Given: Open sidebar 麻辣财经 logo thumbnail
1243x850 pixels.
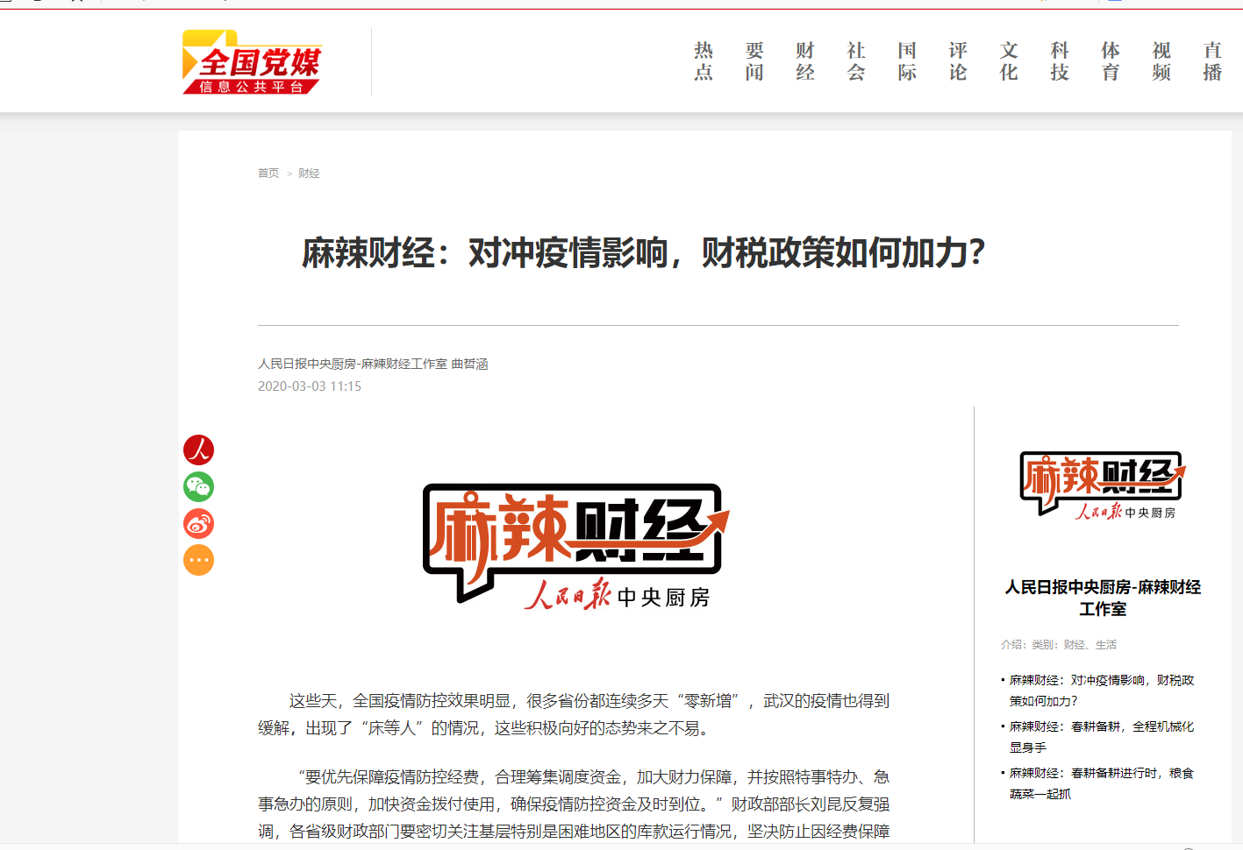Looking at the screenshot, I should pos(1103,485).
